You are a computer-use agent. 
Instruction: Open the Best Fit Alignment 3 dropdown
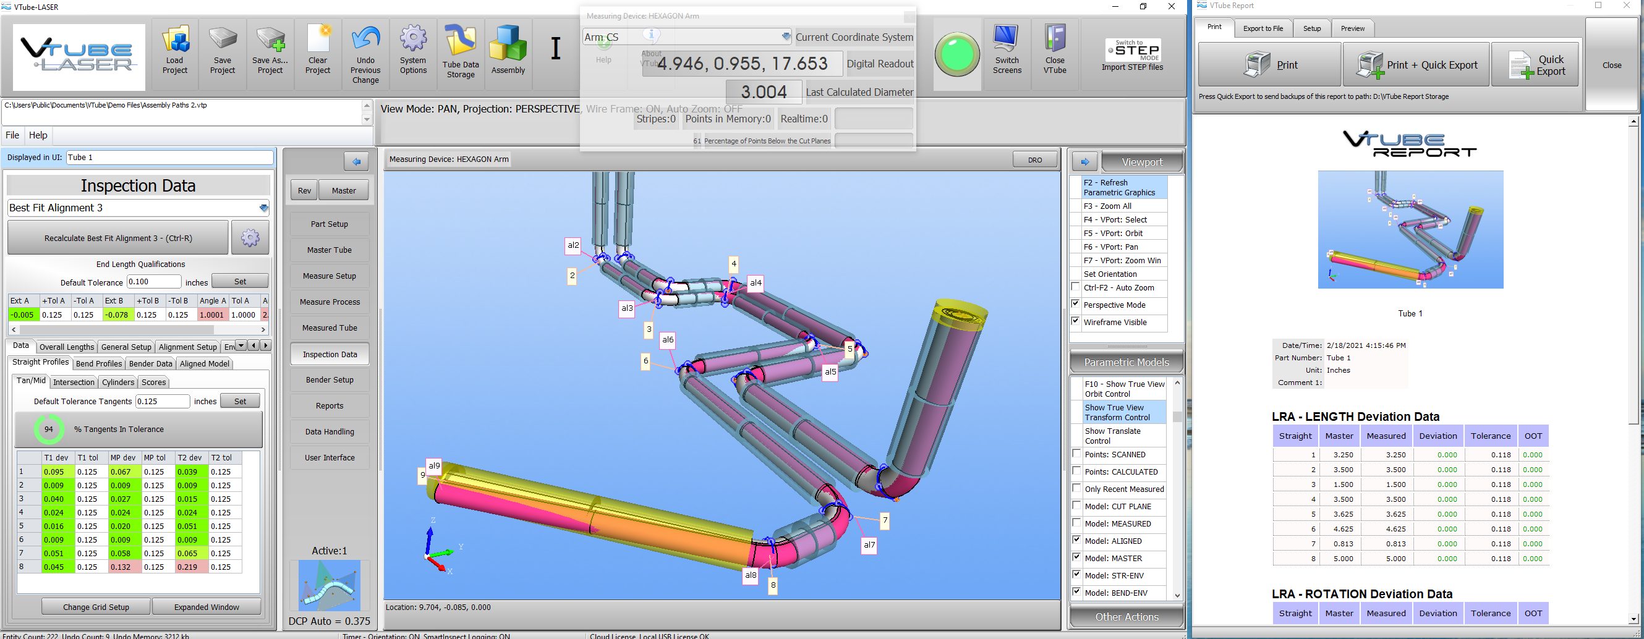263,208
